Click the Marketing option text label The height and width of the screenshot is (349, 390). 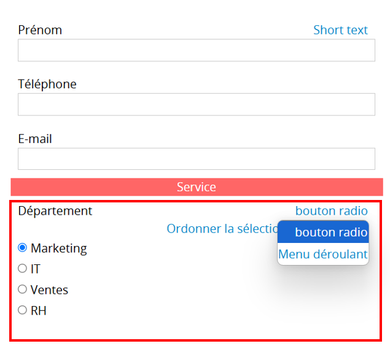pyautogui.click(x=59, y=248)
